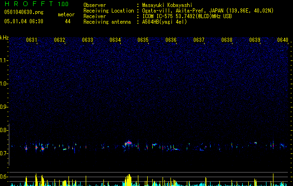Screen dimensions: 293x186
Task: Click the kHz axis unit label
Action: [x=4, y=38]
